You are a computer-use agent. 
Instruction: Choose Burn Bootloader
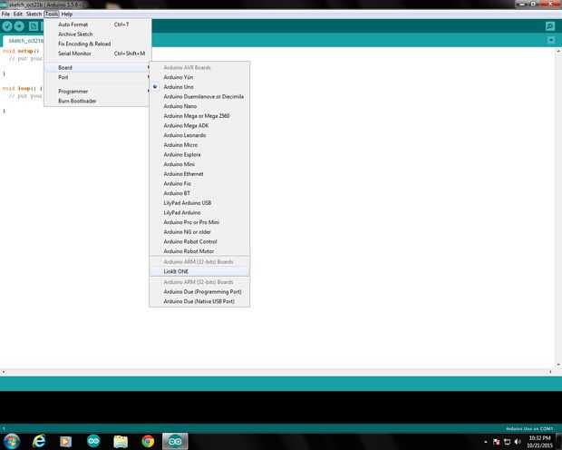pyautogui.click(x=97, y=101)
